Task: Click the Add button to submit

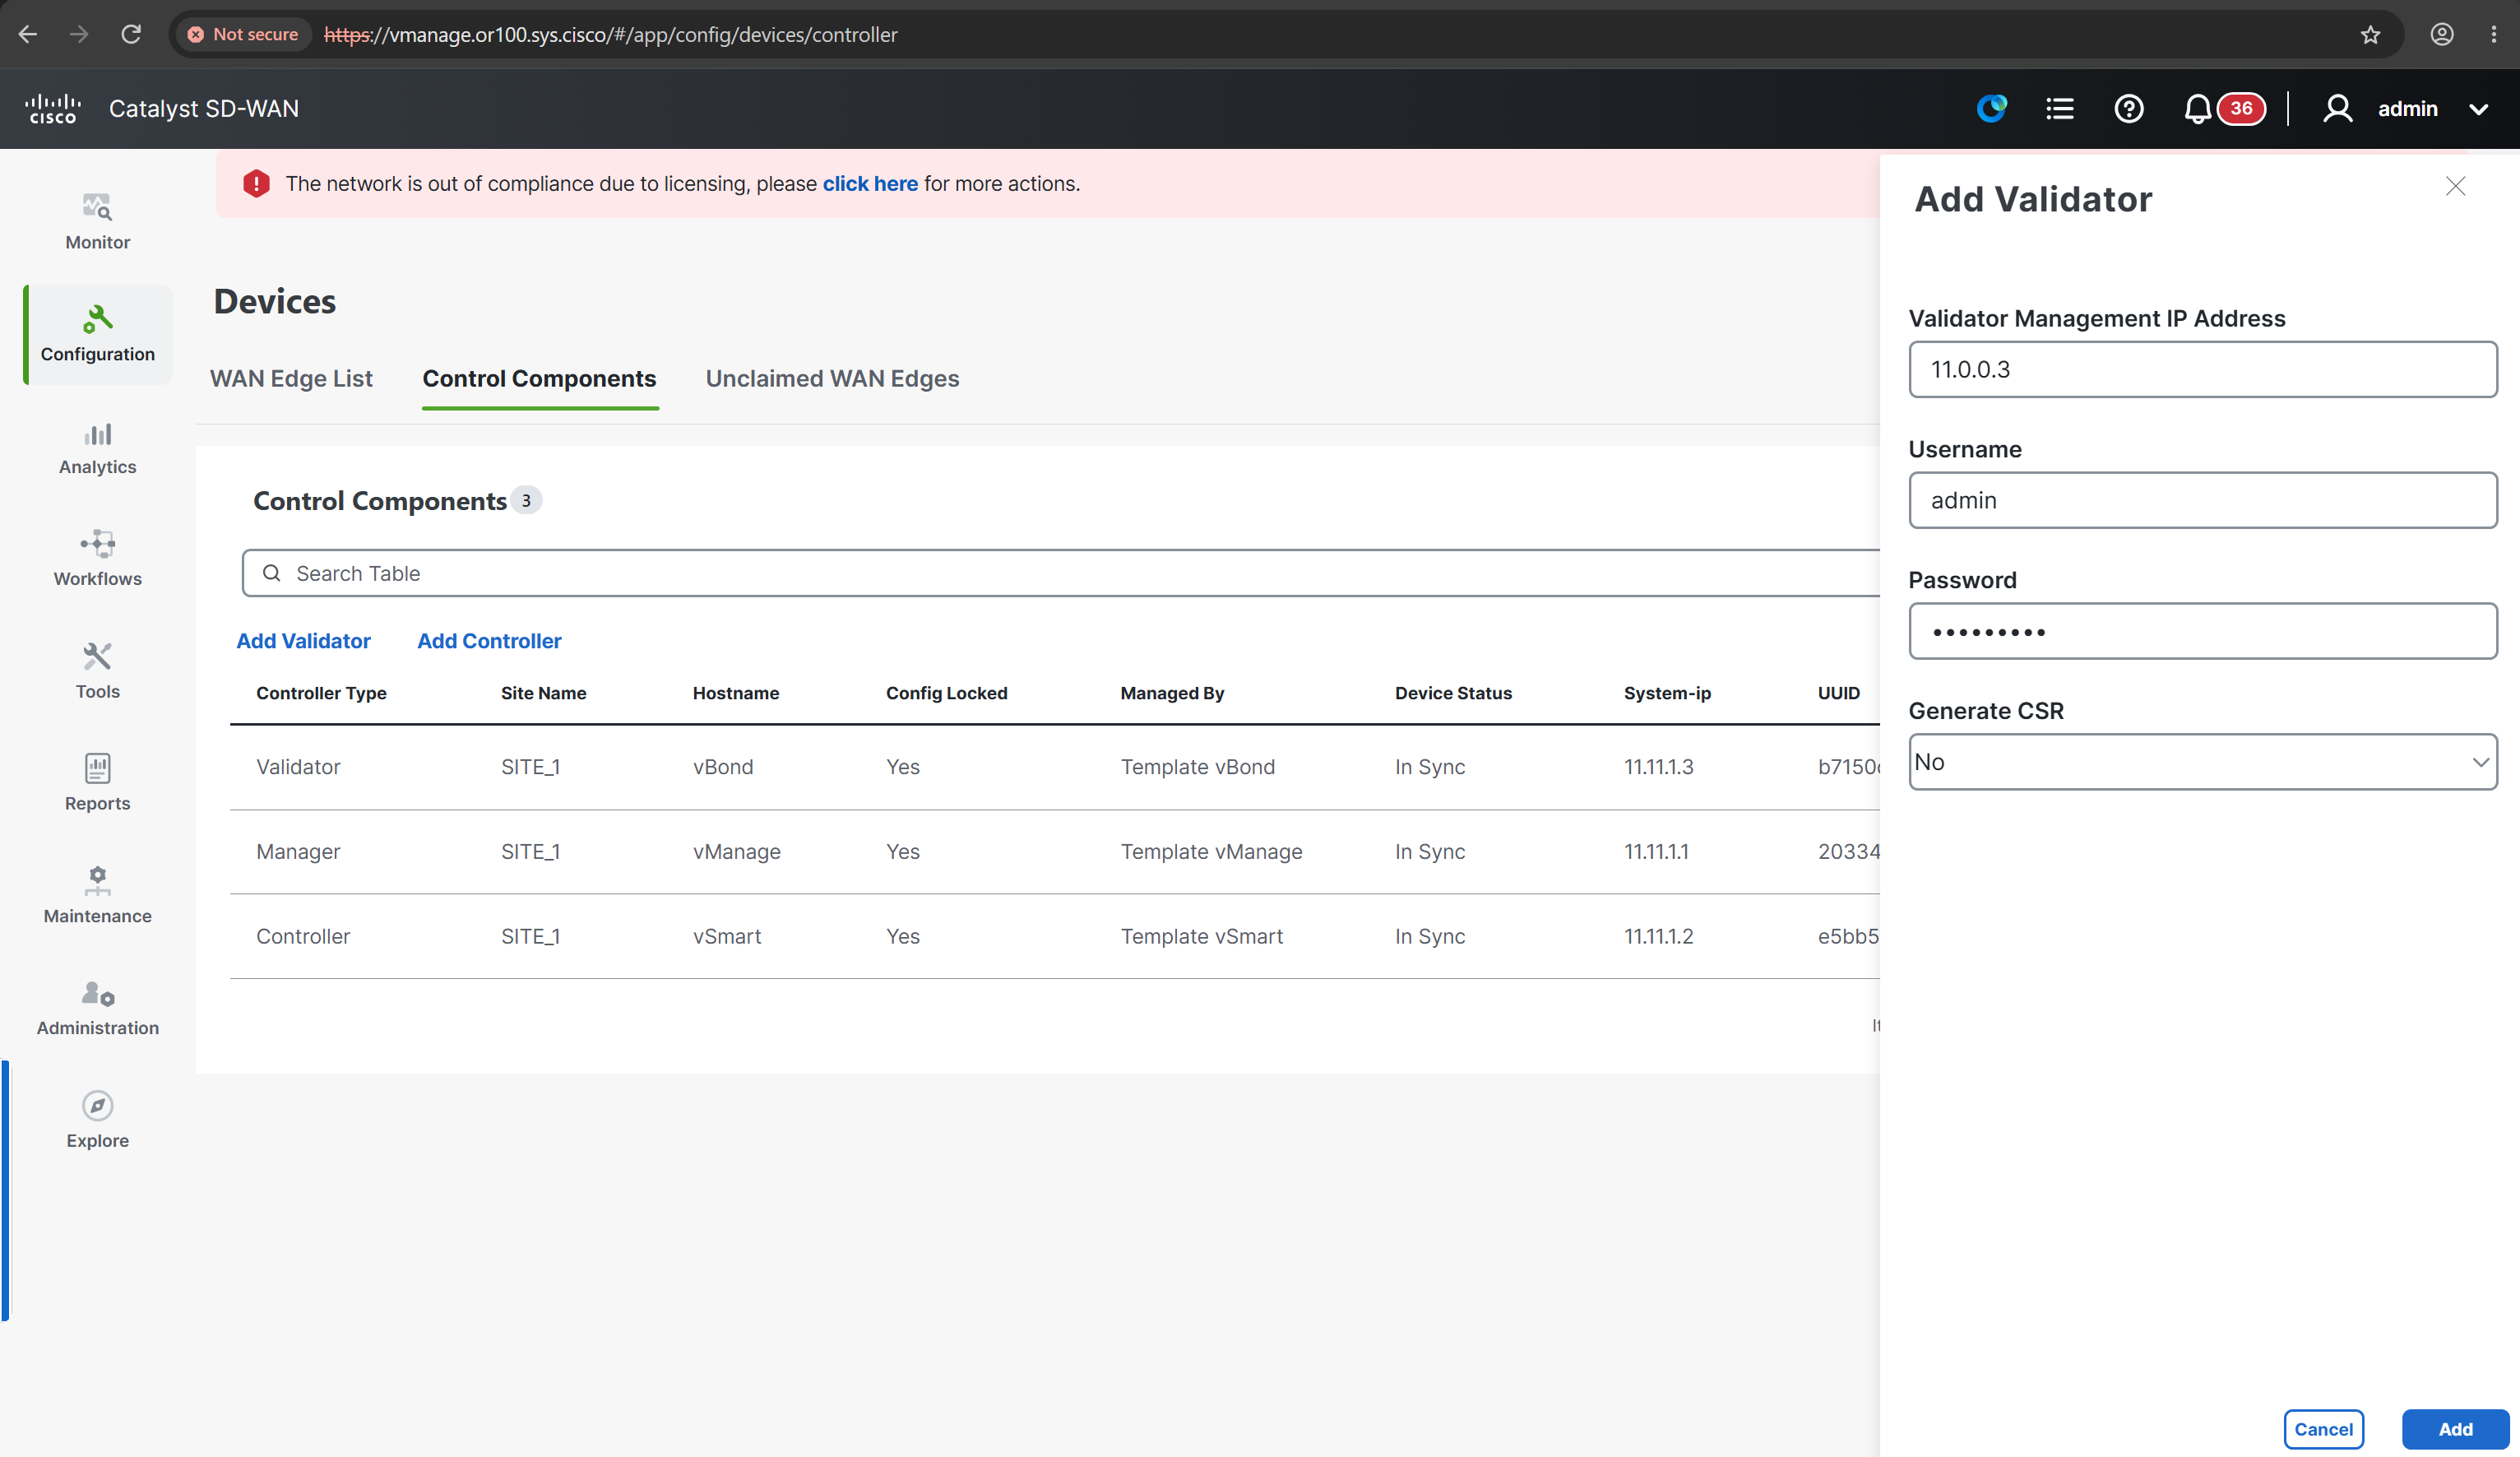Action: click(x=2455, y=1429)
